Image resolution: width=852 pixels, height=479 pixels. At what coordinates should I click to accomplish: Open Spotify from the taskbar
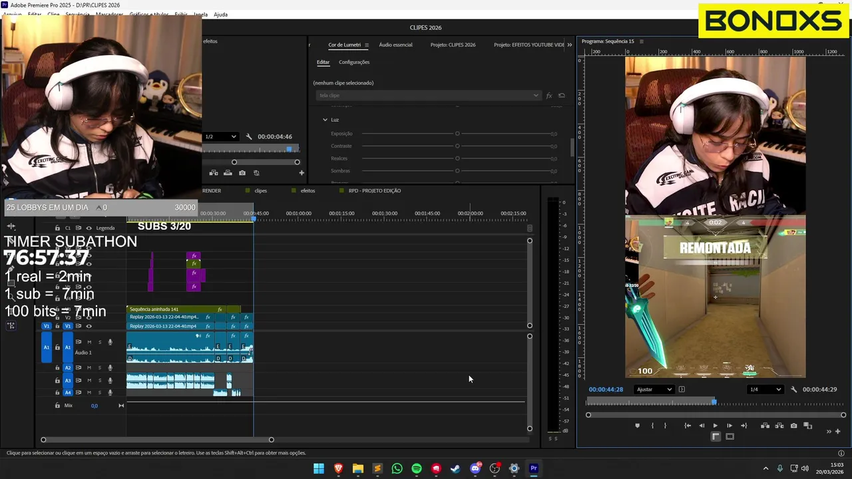[417, 468]
